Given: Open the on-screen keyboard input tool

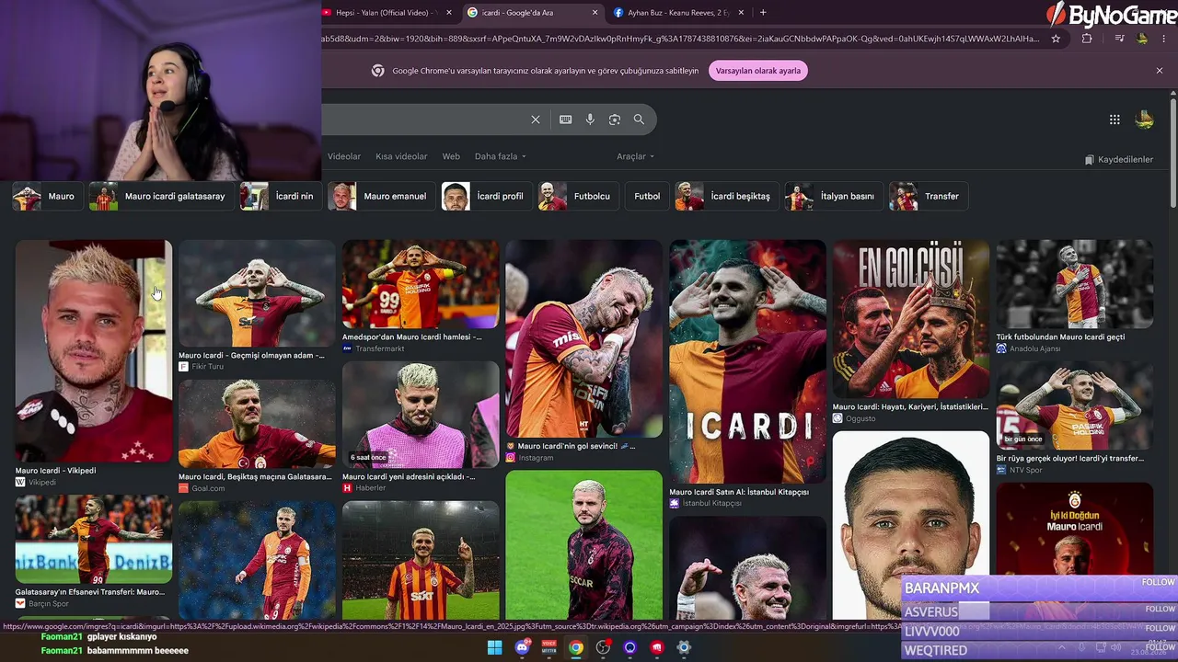Looking at the screenshot, I should (x=565, y=120).
